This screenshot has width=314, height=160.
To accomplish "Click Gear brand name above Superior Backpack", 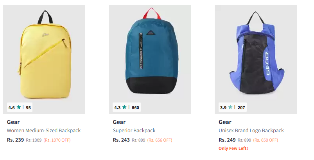I will pos(119,122).
